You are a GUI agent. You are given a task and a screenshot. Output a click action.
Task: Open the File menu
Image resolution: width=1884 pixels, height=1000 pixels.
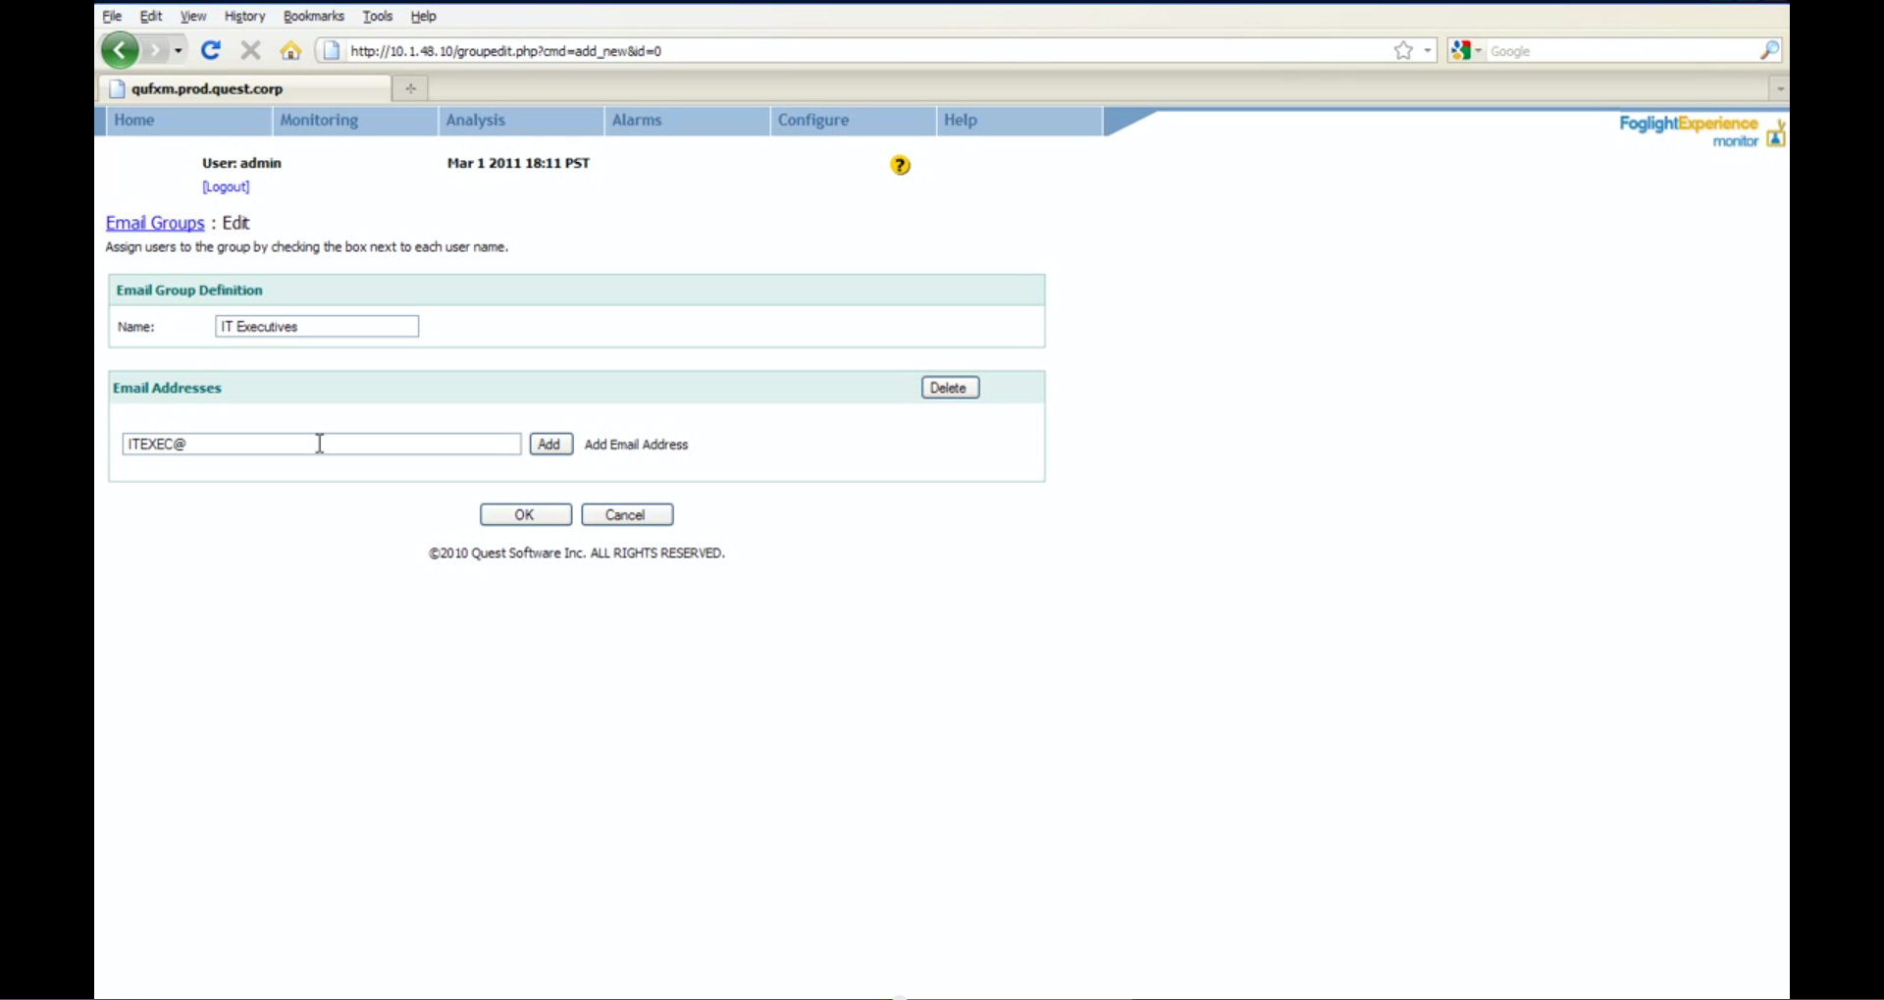pyautogui.click(x=112, y=16)
